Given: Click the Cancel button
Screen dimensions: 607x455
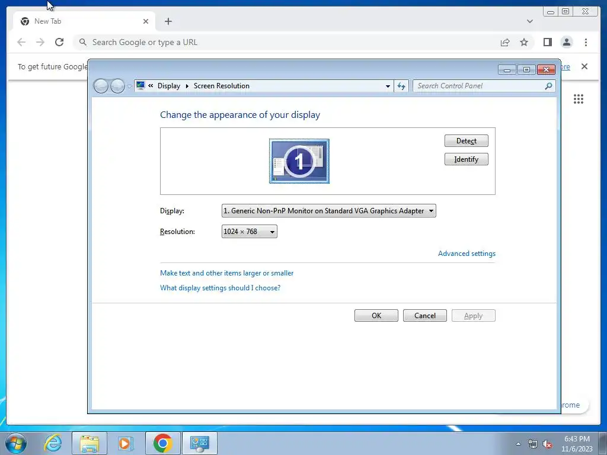Looking at the screenshot, I should [x=424, y=316].
